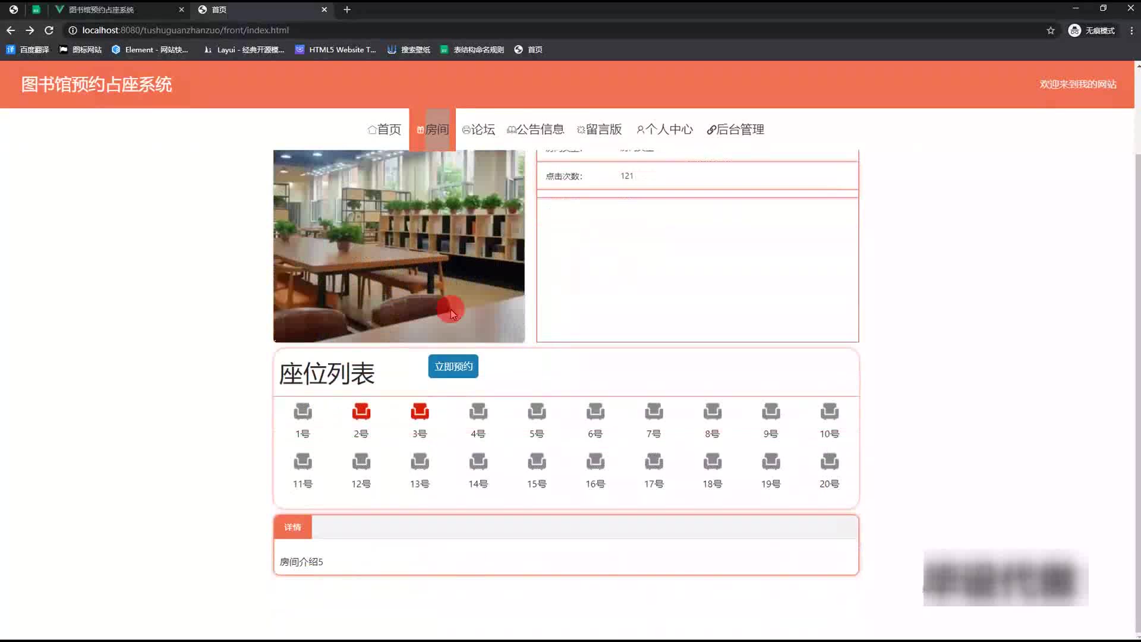Open 后台管理 link
1141x642 pixels.
735,130
